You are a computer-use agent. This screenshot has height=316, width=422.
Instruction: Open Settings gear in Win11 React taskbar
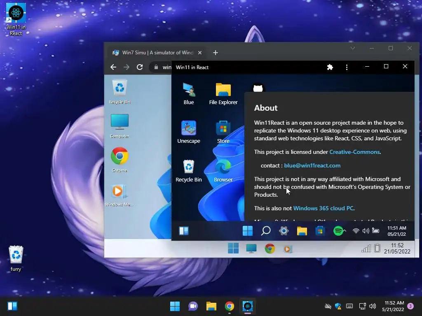pos(284,230)
